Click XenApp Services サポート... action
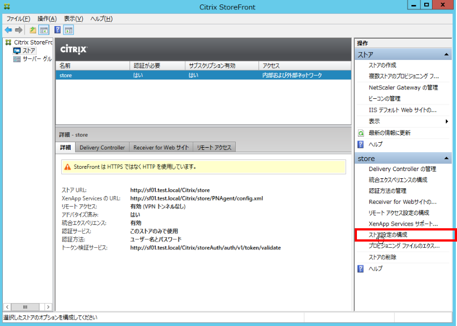The image size is (457, 326). (x=403, y=224)
